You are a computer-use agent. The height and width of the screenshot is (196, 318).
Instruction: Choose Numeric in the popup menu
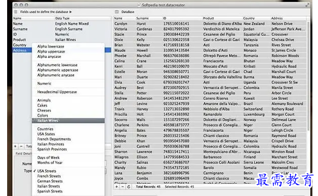pyautogui.click(x=44, y=83)
